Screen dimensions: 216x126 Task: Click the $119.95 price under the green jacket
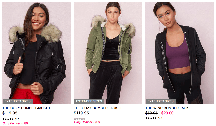(81, 113)
